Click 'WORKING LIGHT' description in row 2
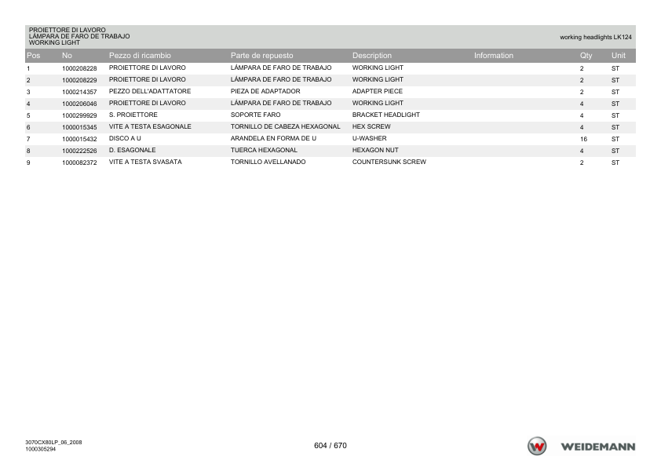 tap(378, 79)
